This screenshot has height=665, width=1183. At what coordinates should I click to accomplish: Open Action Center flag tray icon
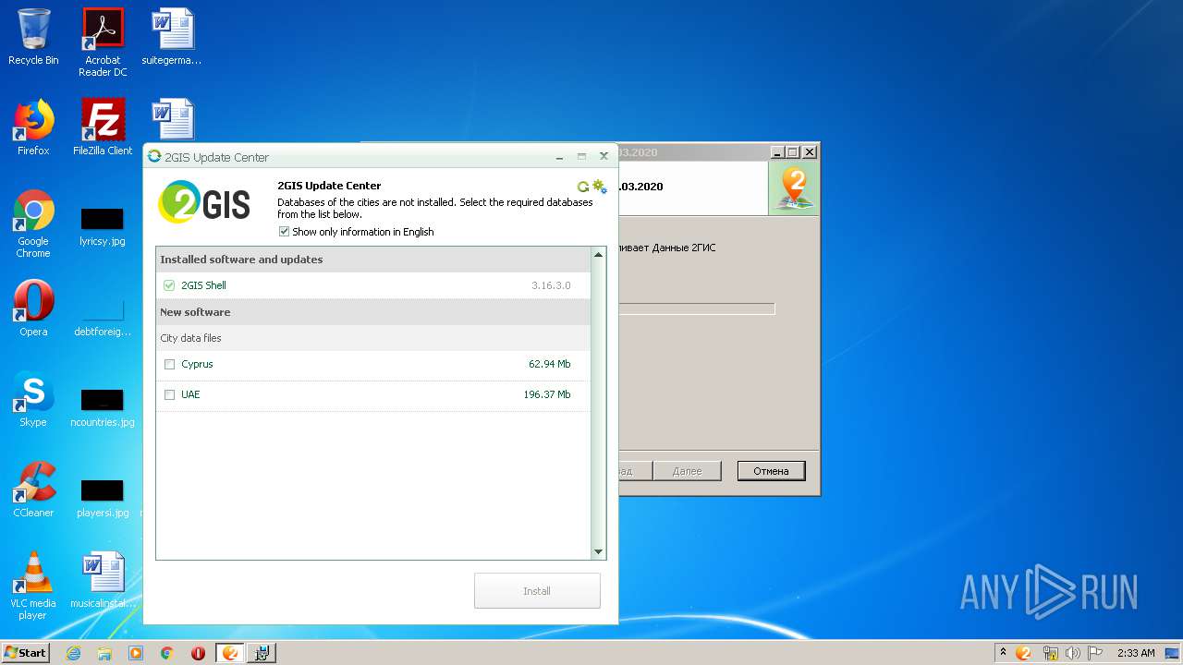coord(1095,653)
